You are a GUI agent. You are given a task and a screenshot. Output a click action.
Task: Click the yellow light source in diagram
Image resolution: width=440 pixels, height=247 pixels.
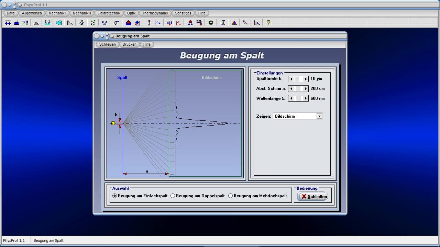(x=113, y=123)
